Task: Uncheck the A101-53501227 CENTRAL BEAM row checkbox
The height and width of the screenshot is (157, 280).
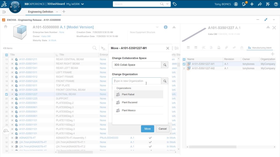Action: (7, 94)
